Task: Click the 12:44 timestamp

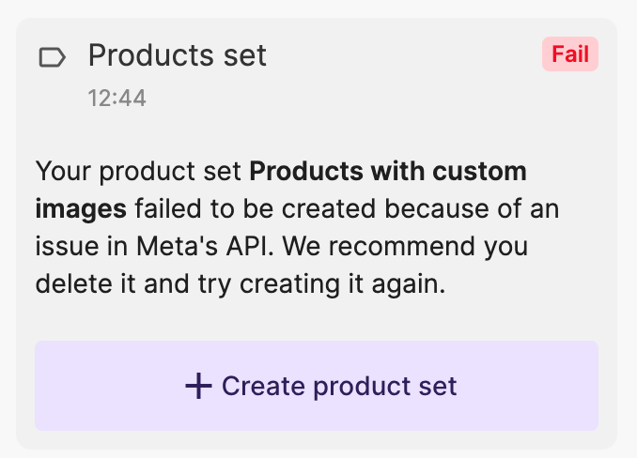Action: 117,99
